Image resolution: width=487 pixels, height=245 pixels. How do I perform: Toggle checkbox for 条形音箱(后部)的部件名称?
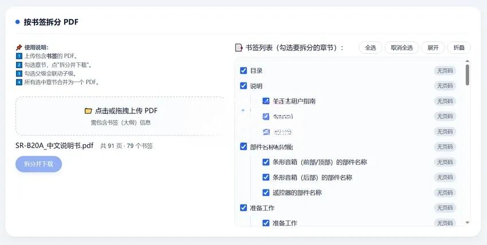[x=266, y=177]
